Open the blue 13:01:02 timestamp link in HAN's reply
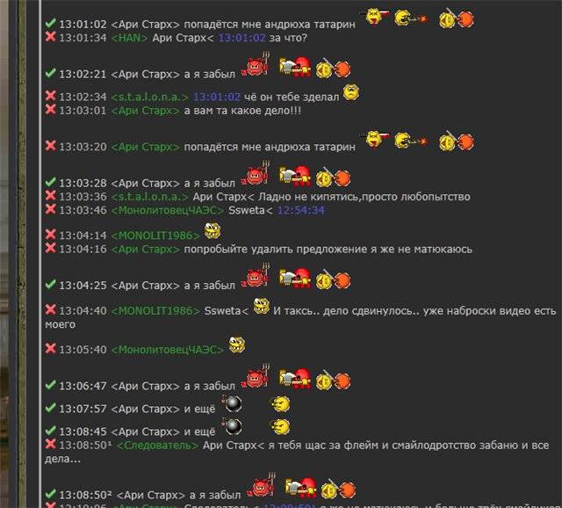562x508 pixels. click(x=242, y=38)
